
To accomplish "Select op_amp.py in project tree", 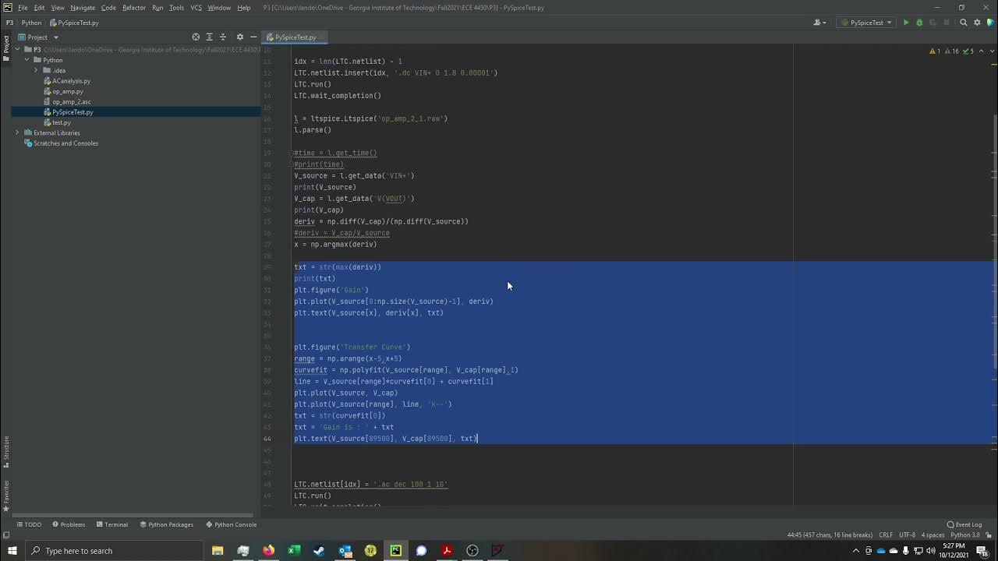I will pos(67,91).
